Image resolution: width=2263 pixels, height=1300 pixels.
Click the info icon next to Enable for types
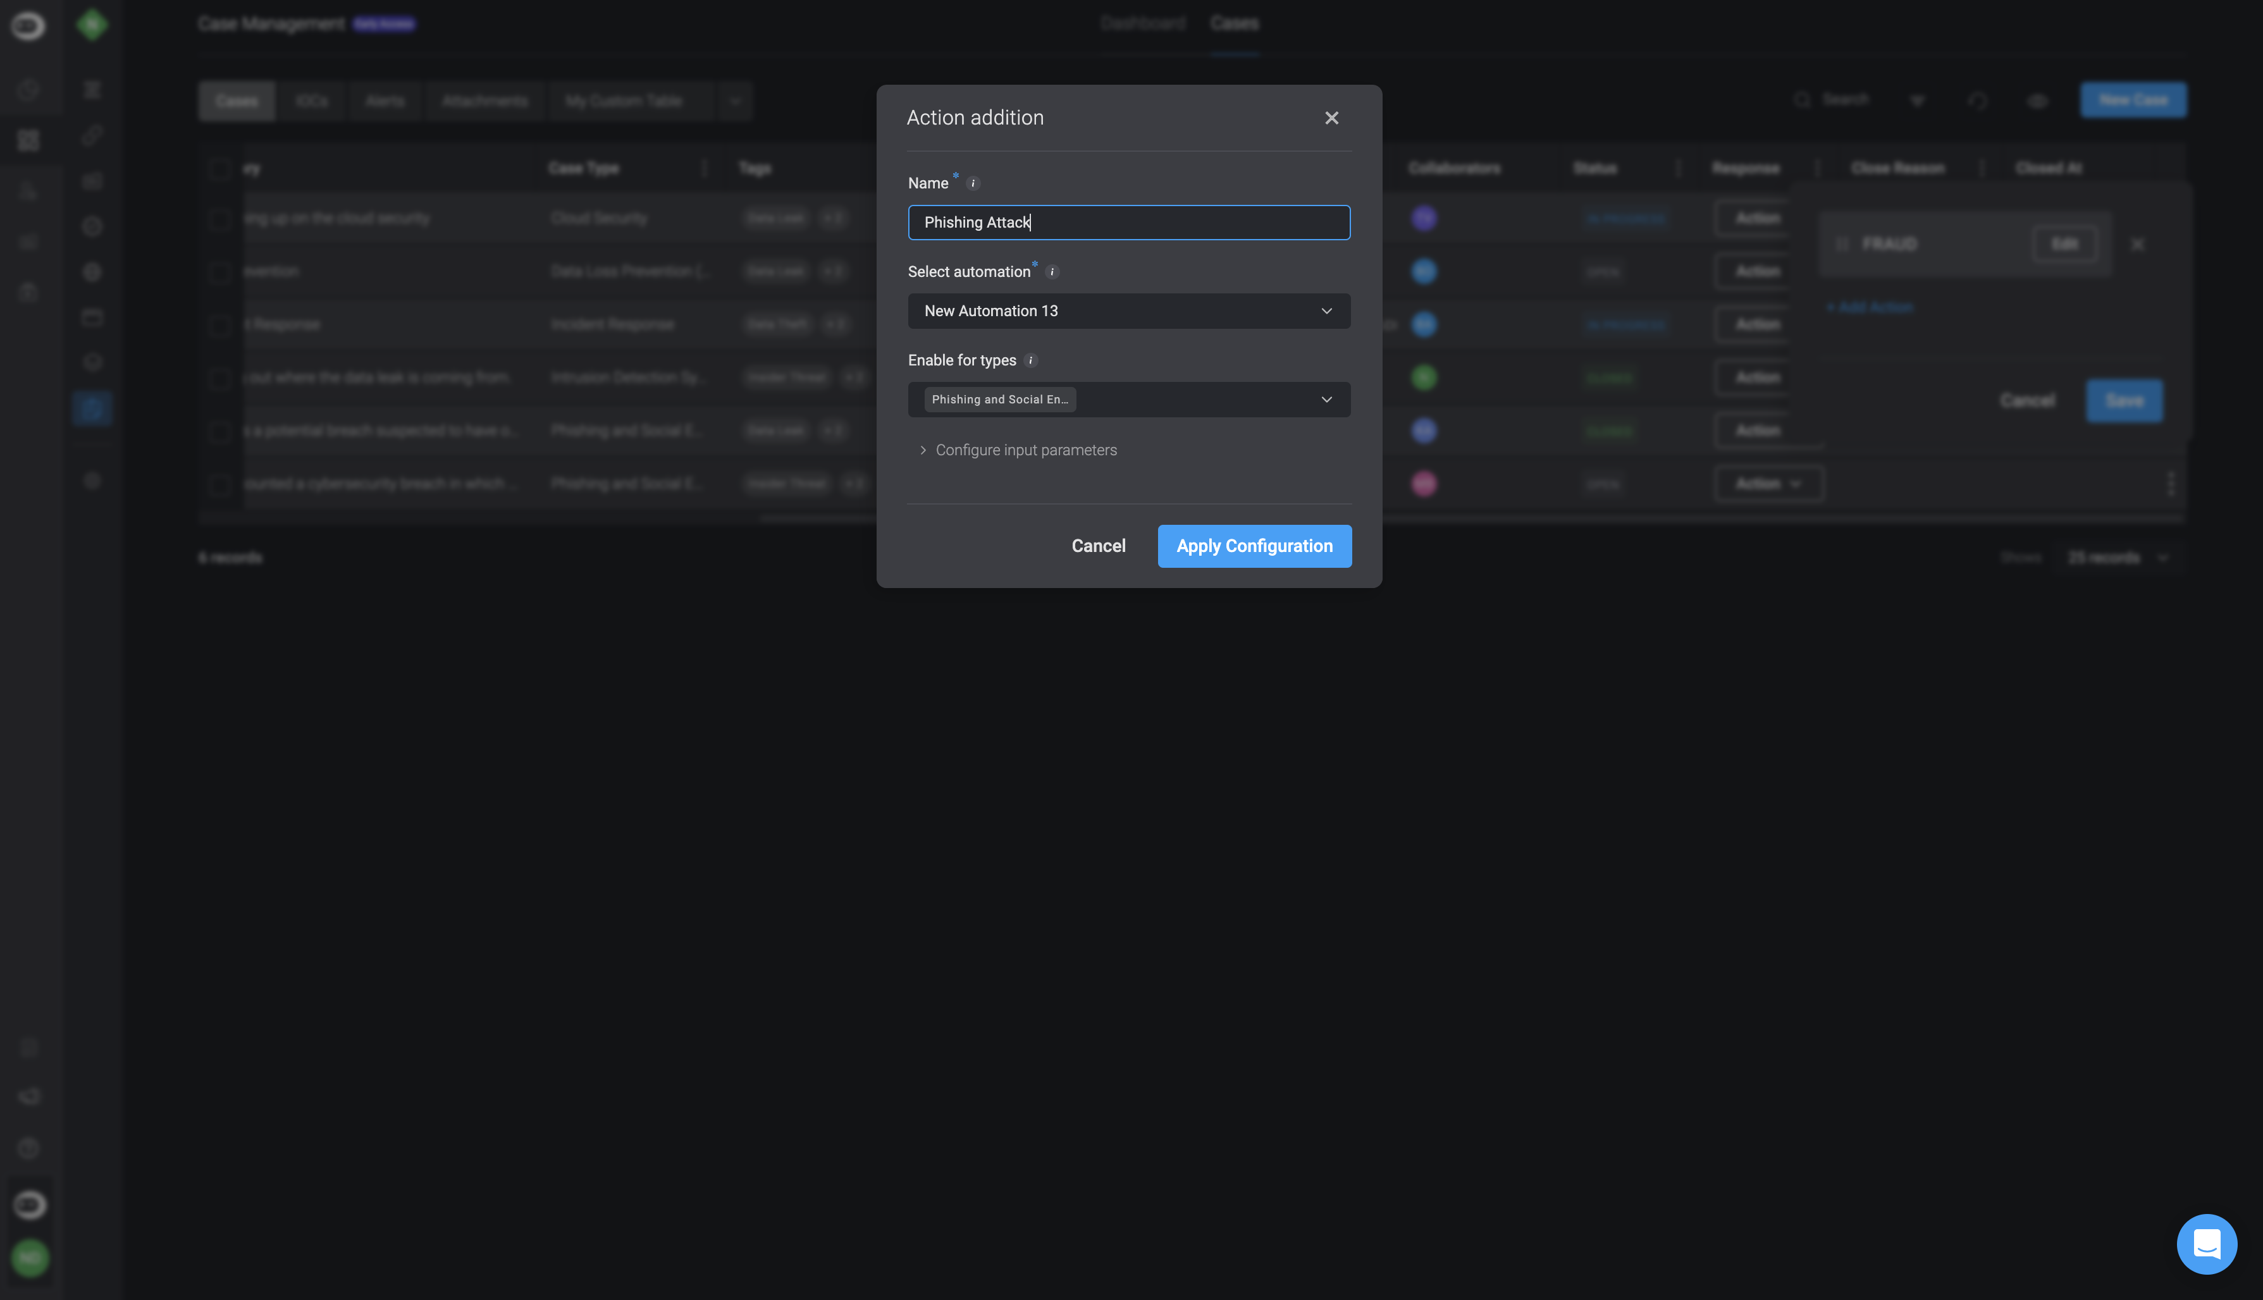1030,360
